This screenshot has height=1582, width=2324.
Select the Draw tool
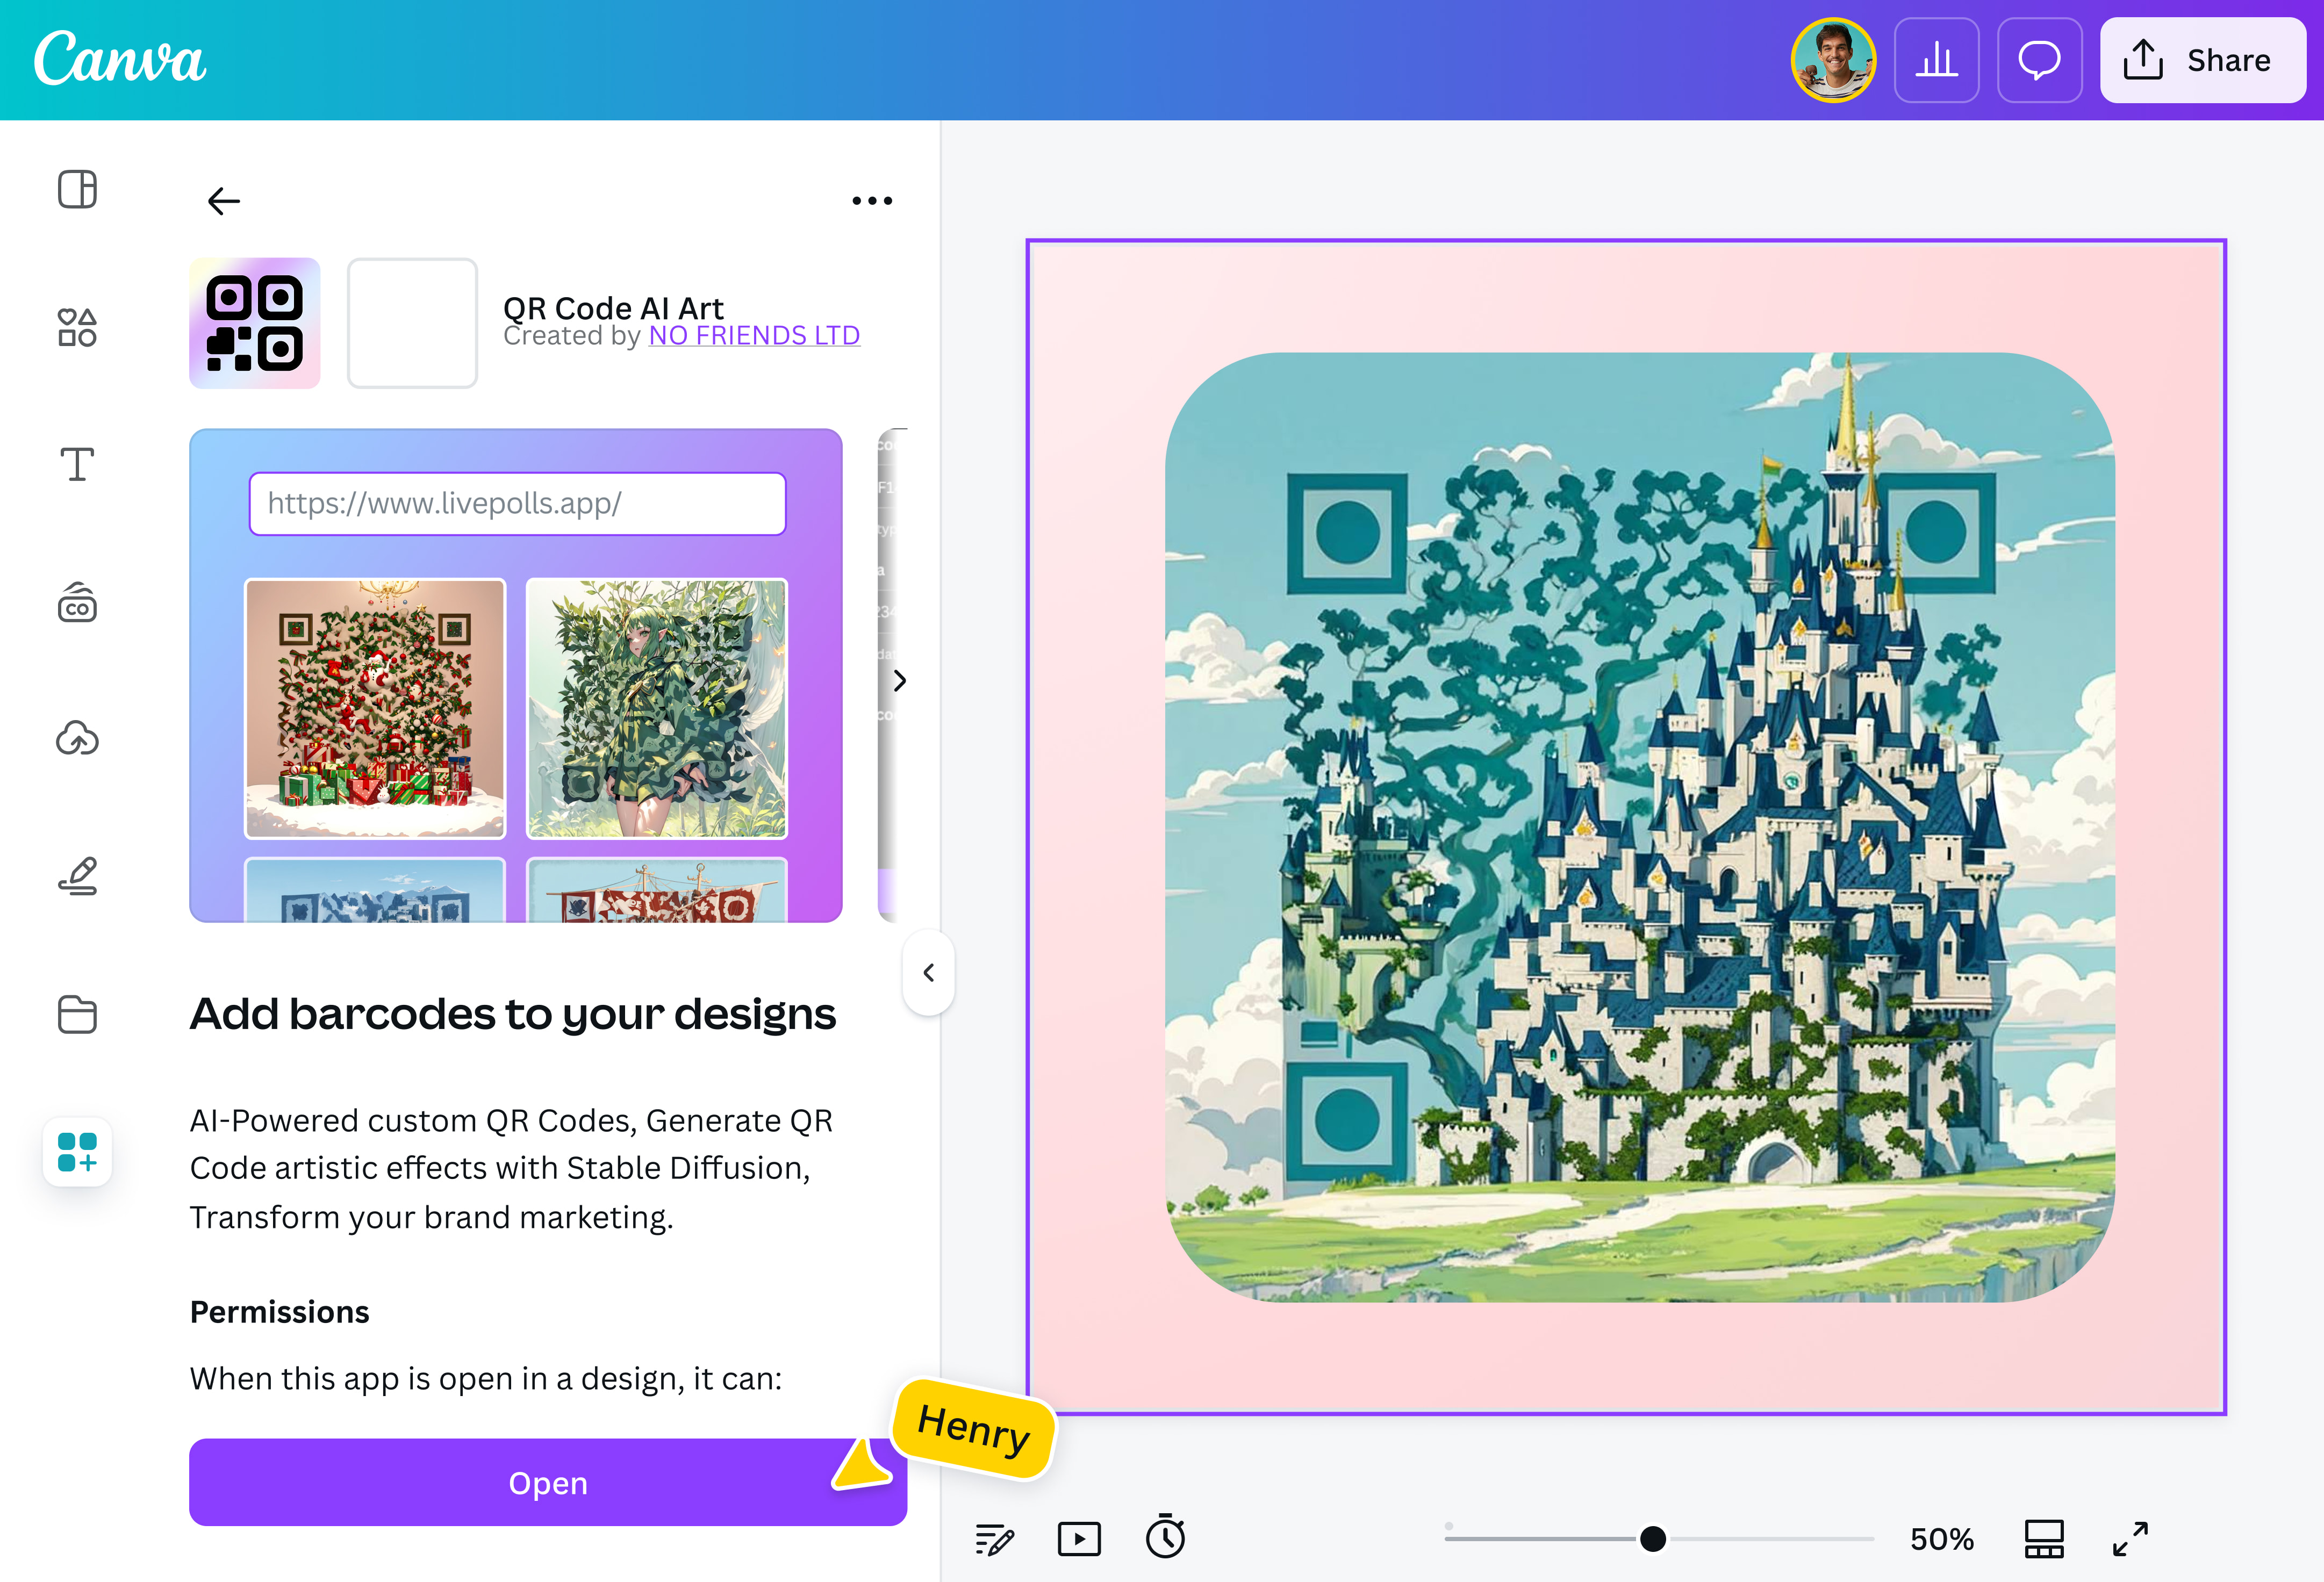coord(77,876)
